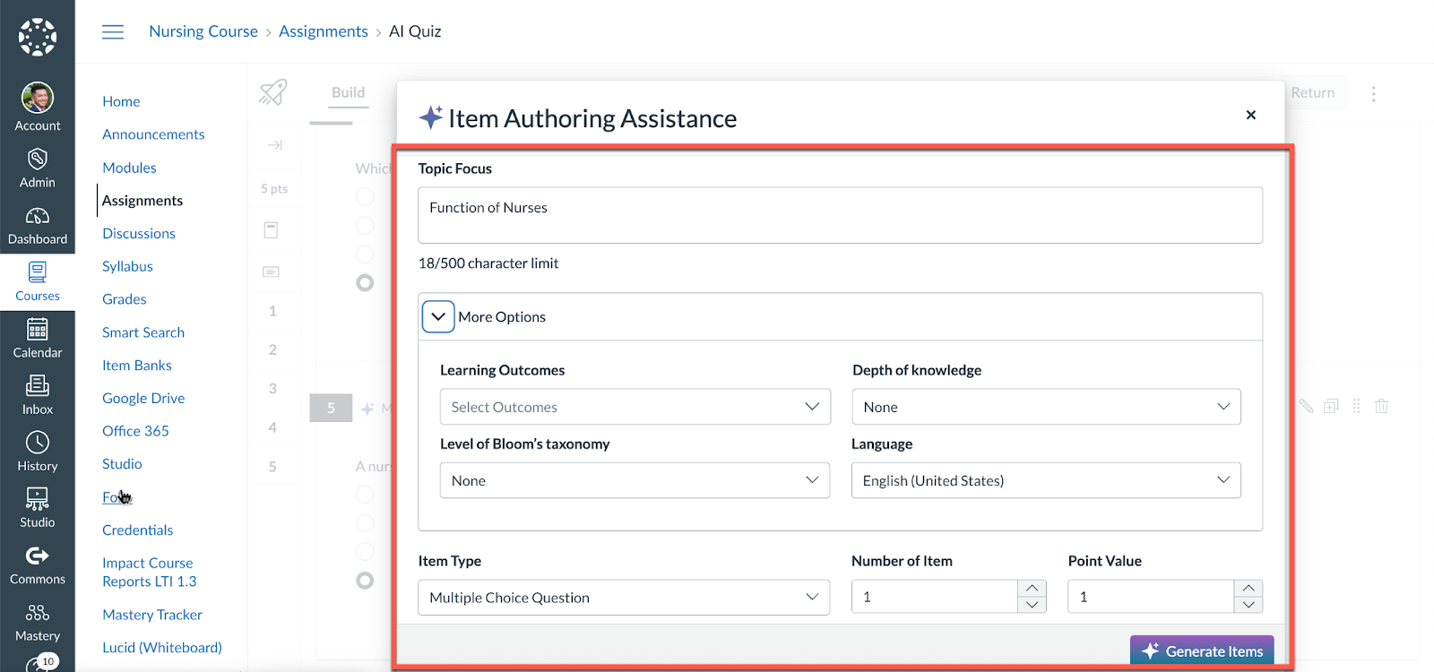Open the Item Type dropdown
This screenshot has width=1434, height=672.
point(623,598)
